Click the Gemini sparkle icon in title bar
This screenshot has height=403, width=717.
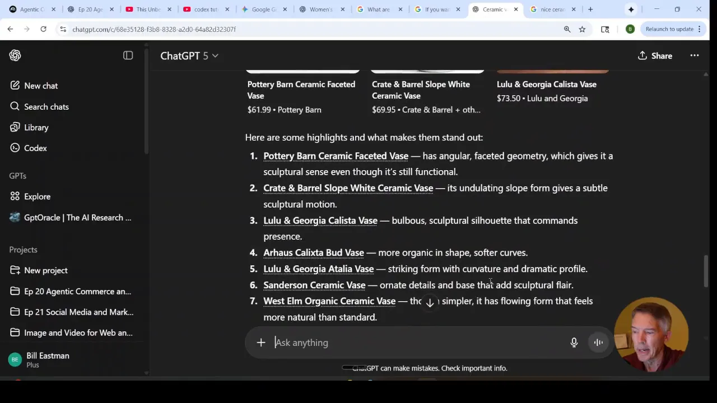[x=631, y=10]
